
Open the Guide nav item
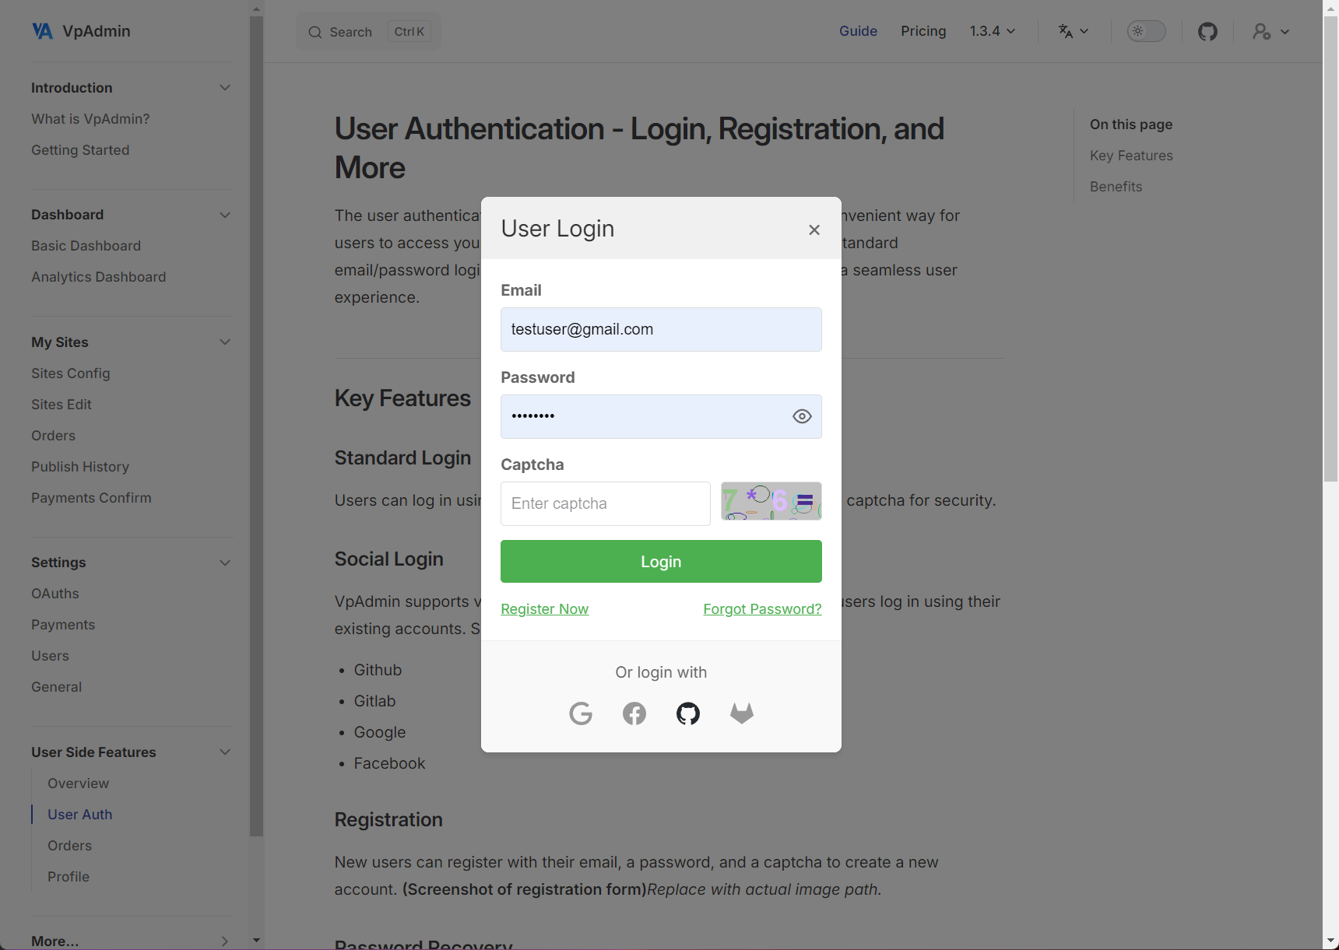(858, 32)
